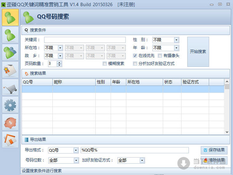
Task: Click the magnifier icon beside 搜索条件
Action: click(x=26, y=30)
